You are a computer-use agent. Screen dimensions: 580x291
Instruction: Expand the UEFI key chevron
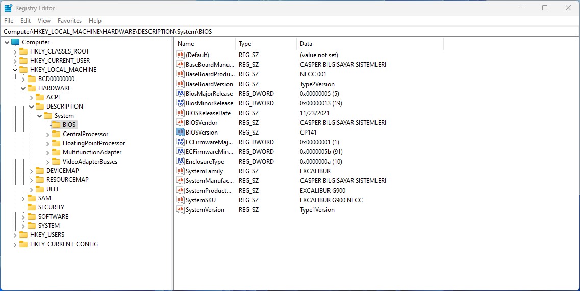tap(32, 189)
